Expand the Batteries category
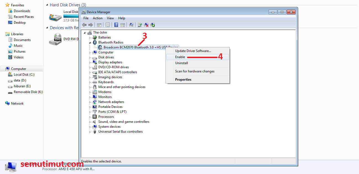This screenshot has width=359, height=174. click(x=90, y=37)
